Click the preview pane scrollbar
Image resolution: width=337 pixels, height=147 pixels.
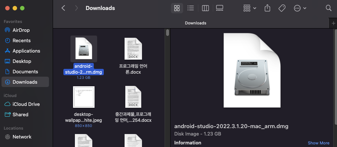(x=336, y=77)
